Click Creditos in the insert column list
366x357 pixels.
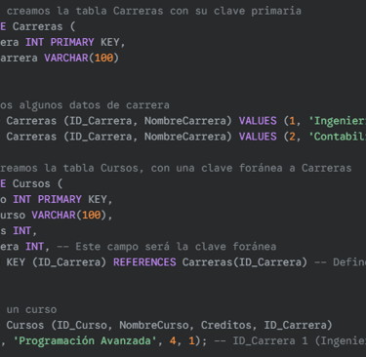pos(225,325)
